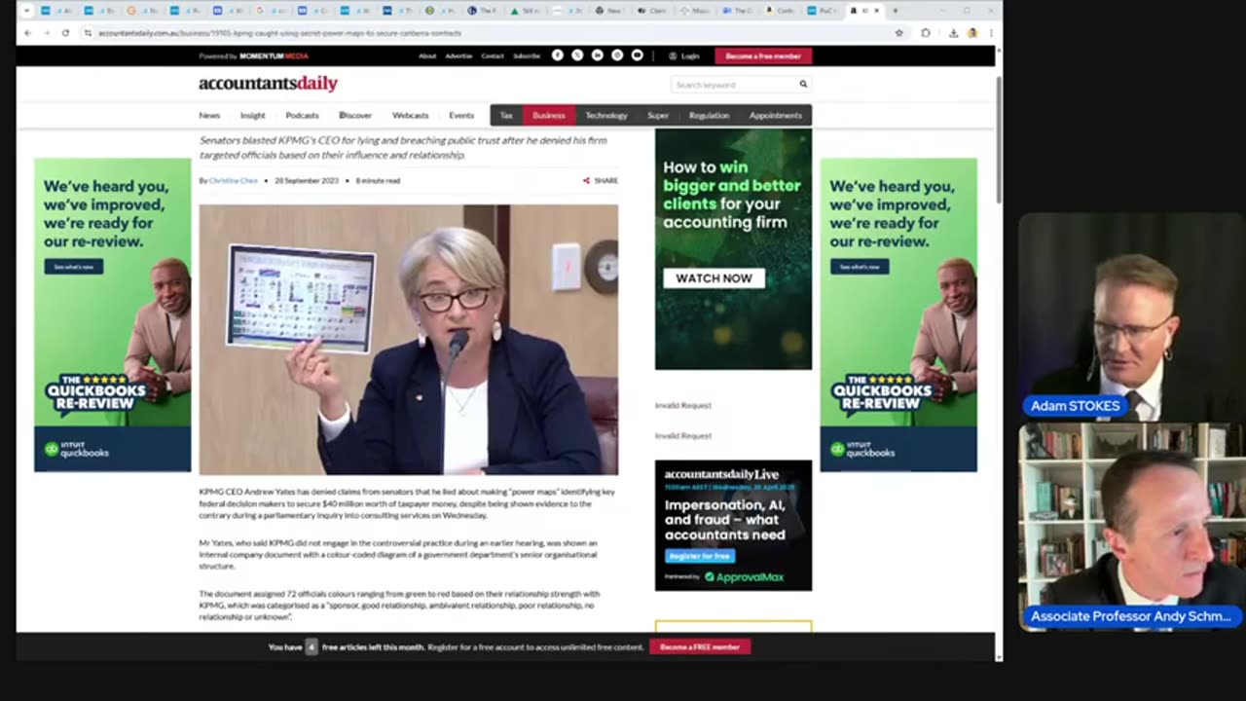
Task: Click WATCH NOW in the side ad
Action: point(714,278)
